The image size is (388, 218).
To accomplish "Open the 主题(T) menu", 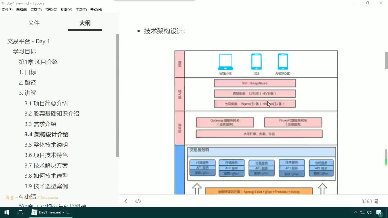I will pyautogui.click(x=81, y=10).
